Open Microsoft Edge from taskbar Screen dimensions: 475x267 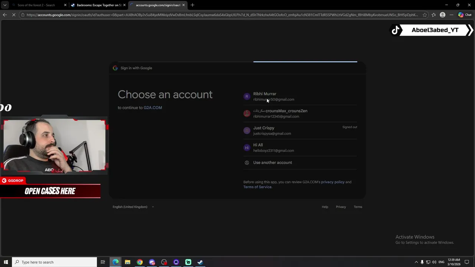[x=115, y=262]
